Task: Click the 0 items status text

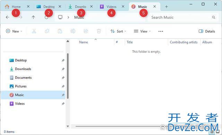Action: pos(9,132)
